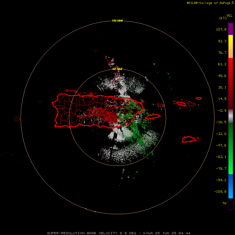Select the 14.5 legend value
The width and height of the screenshot is (235, 235).
(222, 99)
